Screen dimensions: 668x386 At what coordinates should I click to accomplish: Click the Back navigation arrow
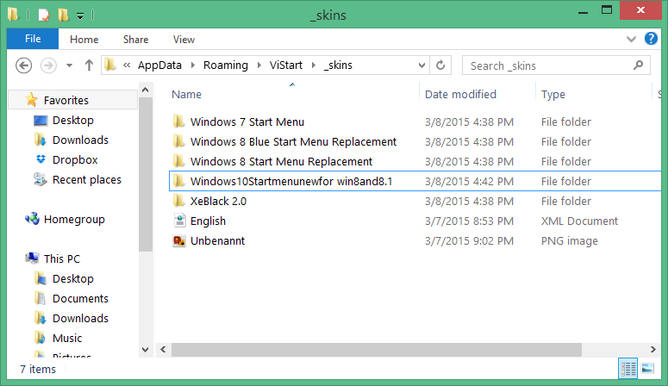(x=23, y=65)
